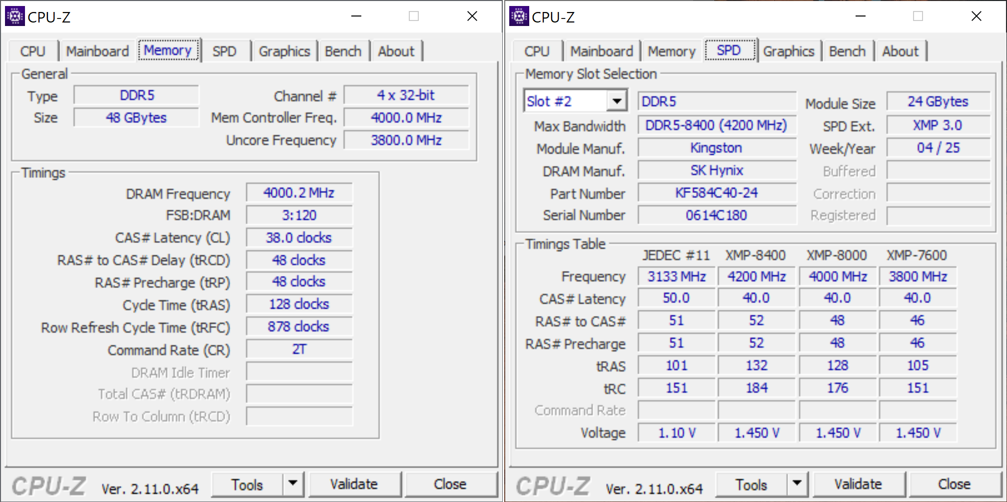Open Bench tab in right window
Viewport: 1007px width, 502px height.
pos(847,51)
